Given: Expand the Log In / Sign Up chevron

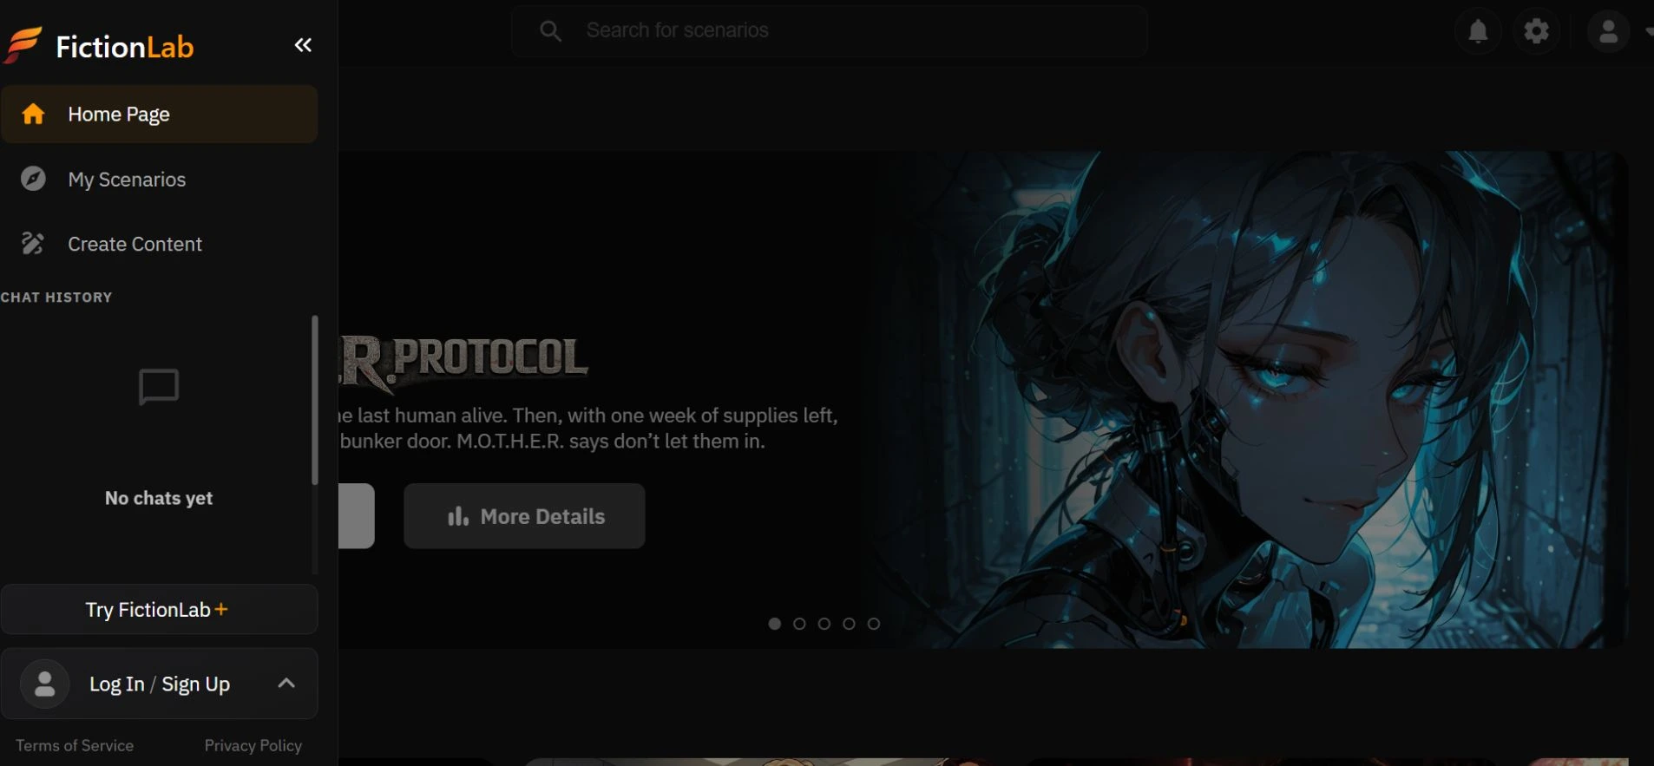Looking at the screenshot, I should click(x=286, y=684).
